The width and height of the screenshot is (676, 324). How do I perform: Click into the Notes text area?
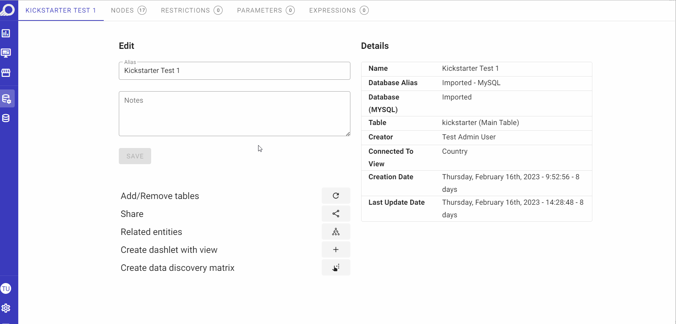[234, 114]
